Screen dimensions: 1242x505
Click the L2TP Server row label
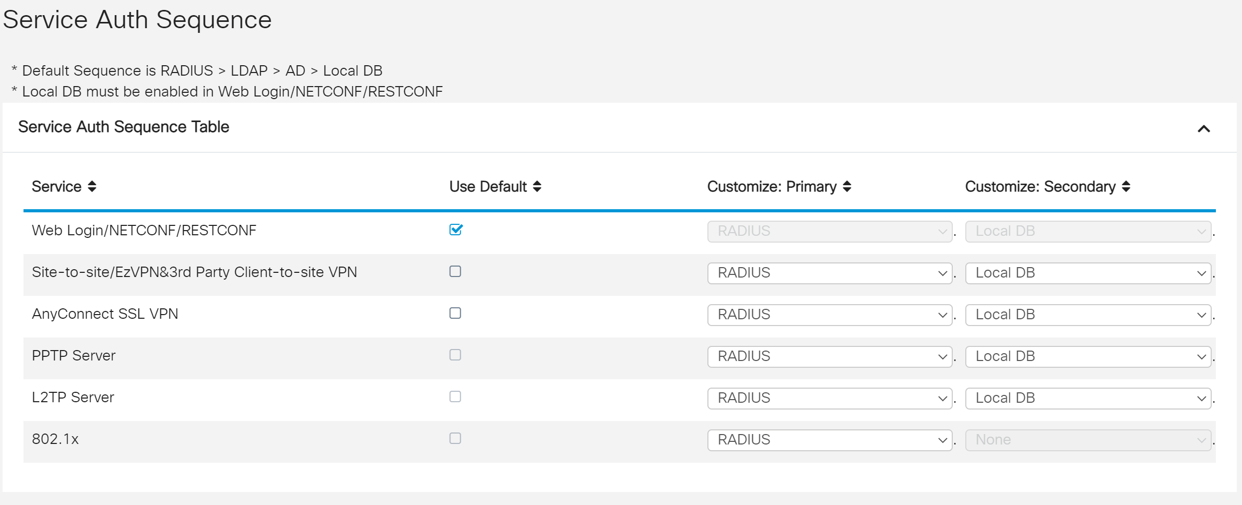point(73,398)
